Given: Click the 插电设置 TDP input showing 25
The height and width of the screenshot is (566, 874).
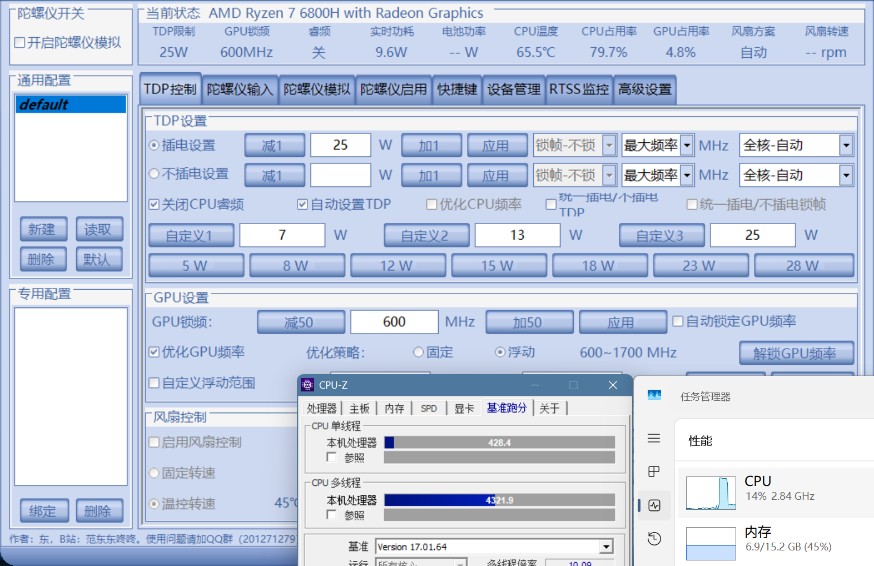Looking at the screenshot, I should pyautogui.click(x=340, y=145).
